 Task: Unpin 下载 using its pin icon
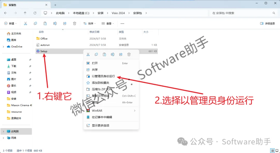click(x=30, y=66)
